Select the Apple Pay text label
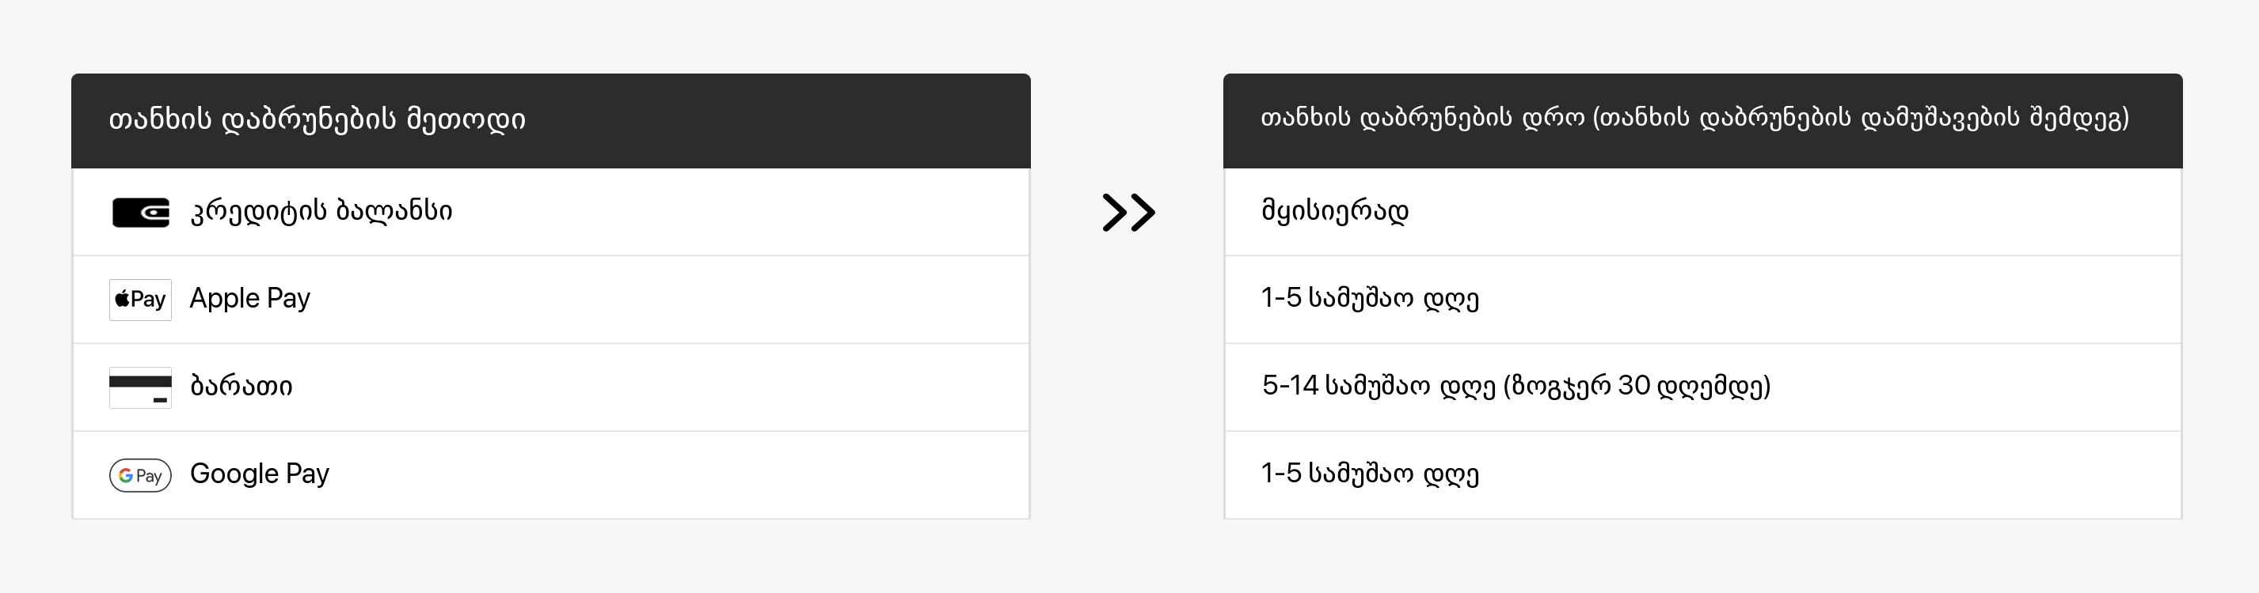The height and width of the screenshot is (593, 2259). pos(250,299)
